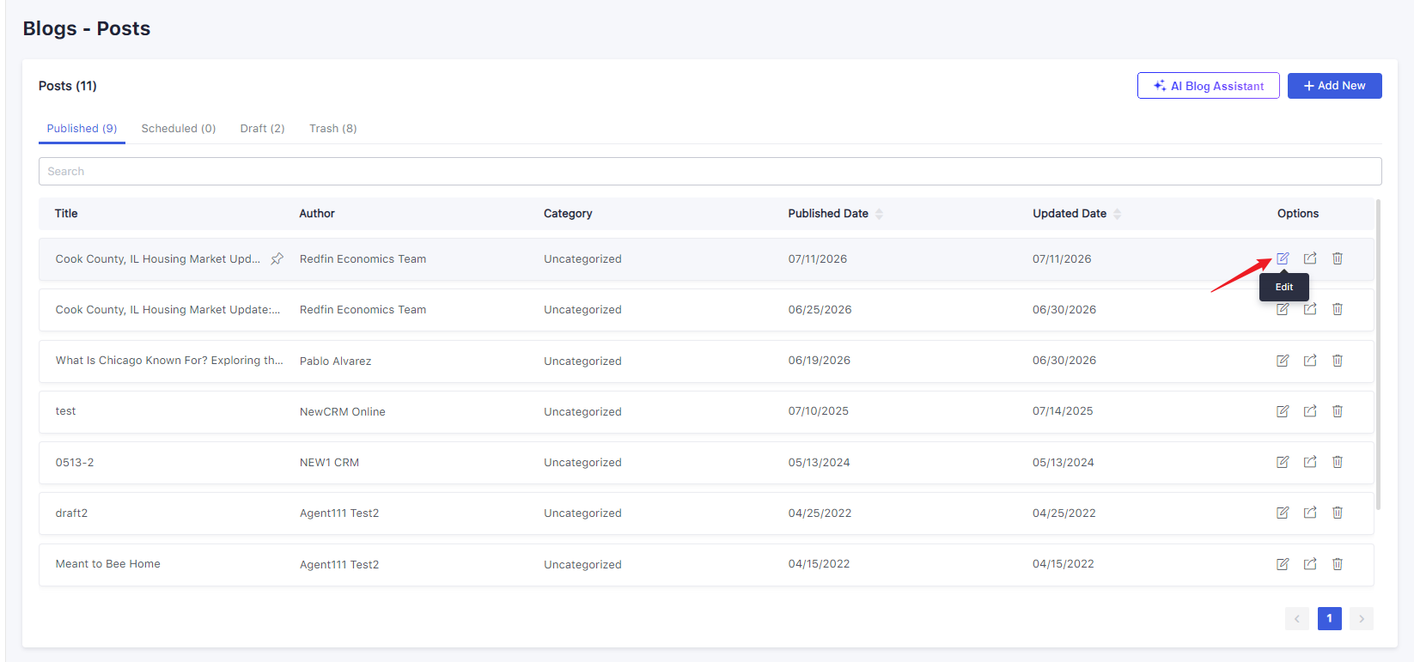Delete the draft2 post using the trash icon

pos(1338,513)
